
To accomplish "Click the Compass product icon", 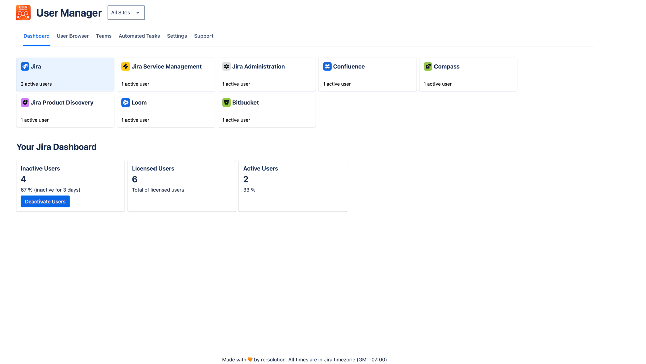I will point(428,66).
